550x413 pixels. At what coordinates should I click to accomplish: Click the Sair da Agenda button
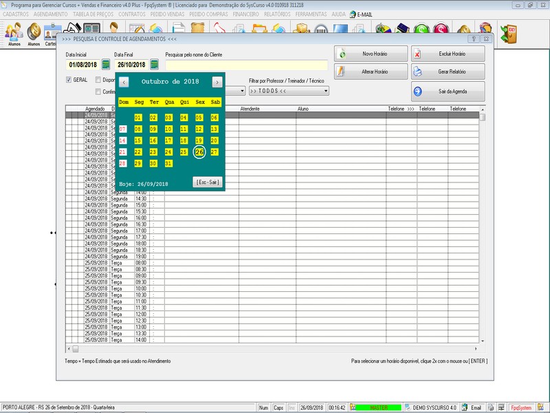pyautogui.click(x=448, y=92)
